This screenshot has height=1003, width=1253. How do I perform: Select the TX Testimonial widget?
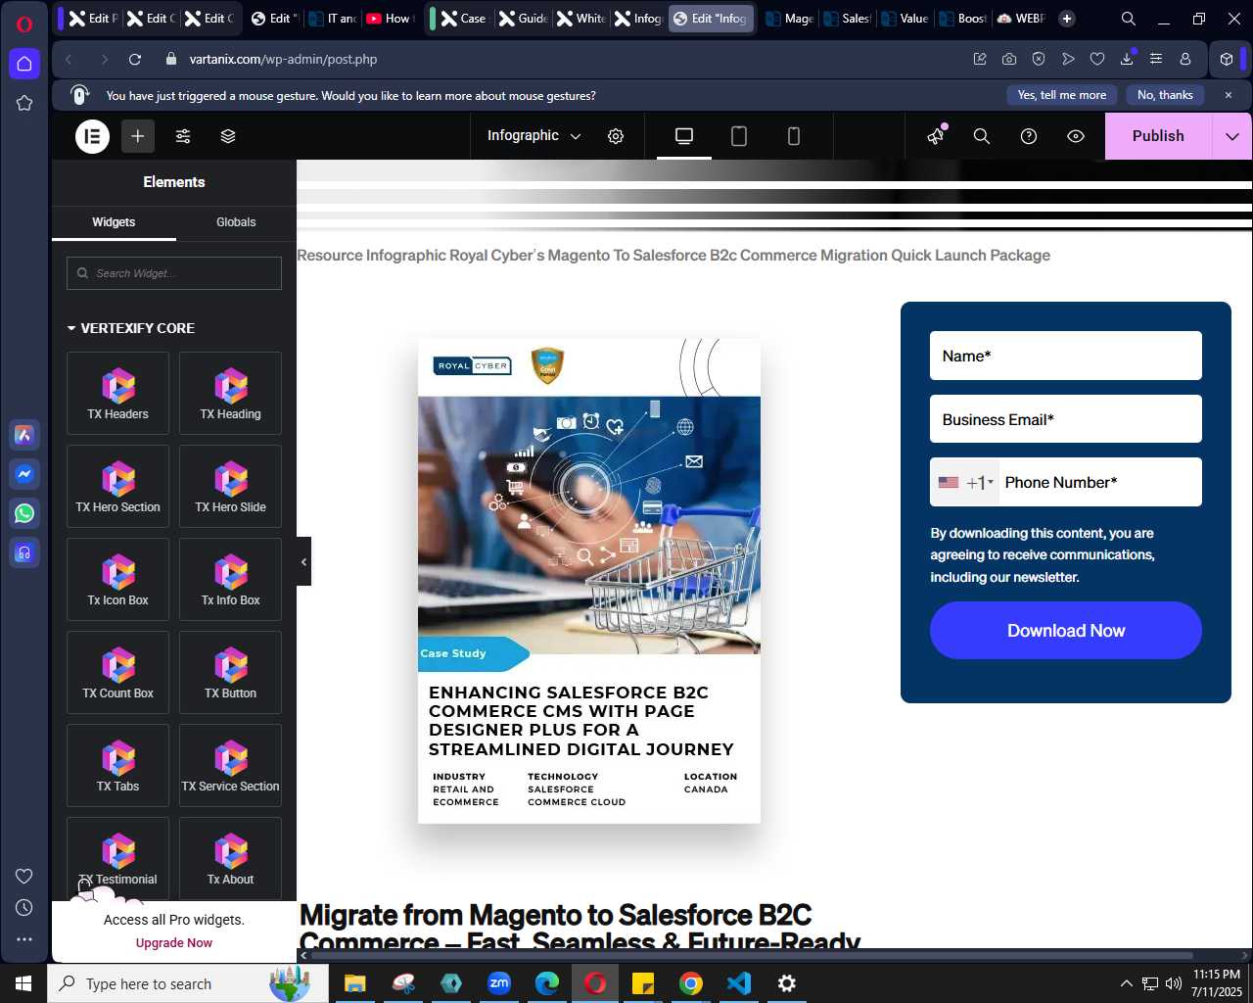tap(117, 858)
